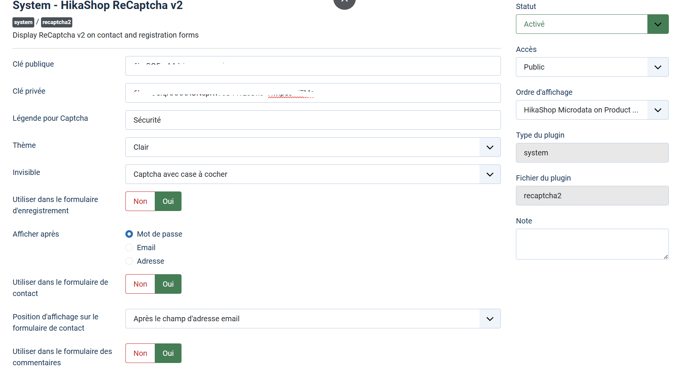The image size is (682, 369).
Task: Click the Clé publique input field
Action: click(x=313, y=66)
